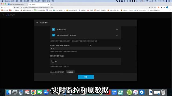Screen dimensions: 172x96
Task: Open the 文件 menu
Action: (13, 1)
